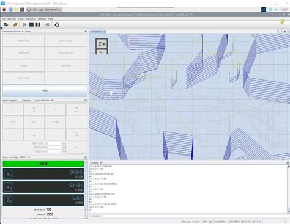This screenshot has height=224, width=290.
Task: Click the diagonal X-/Y- jog button
Action: coord(13,134)
